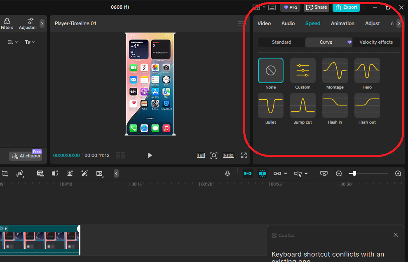Select the Standard speed mode

click(x=281, y=42)
